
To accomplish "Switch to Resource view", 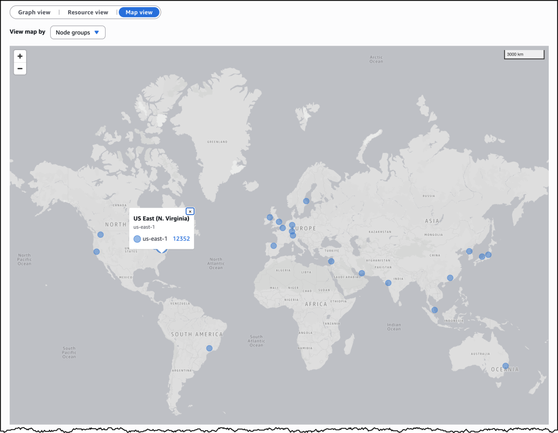I will pos(87,12).
